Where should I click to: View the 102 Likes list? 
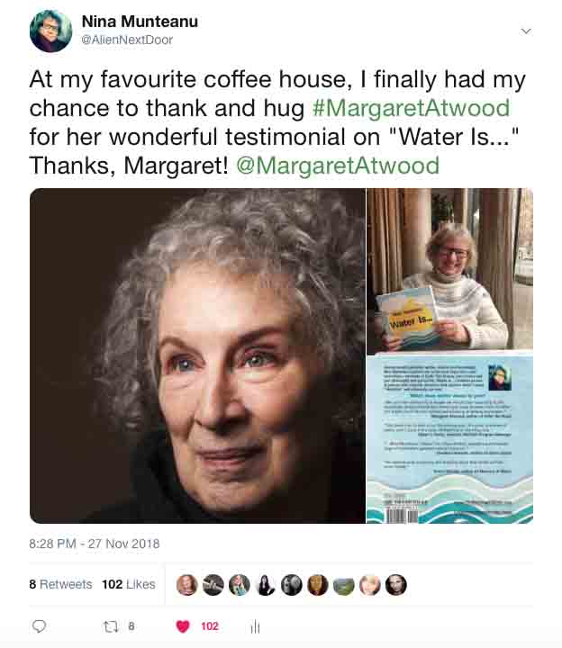pos(128,584)
